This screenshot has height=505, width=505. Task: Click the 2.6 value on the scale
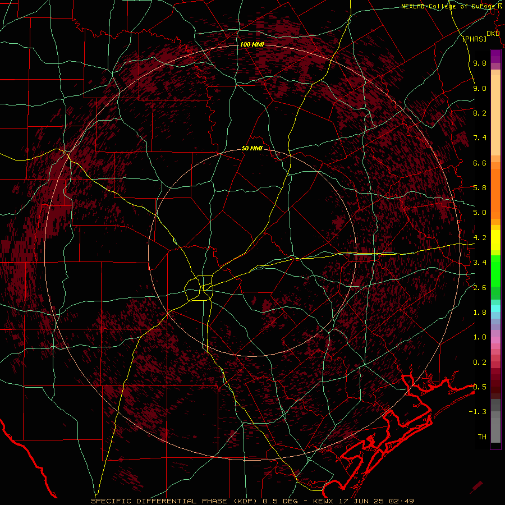click(480, 288)
